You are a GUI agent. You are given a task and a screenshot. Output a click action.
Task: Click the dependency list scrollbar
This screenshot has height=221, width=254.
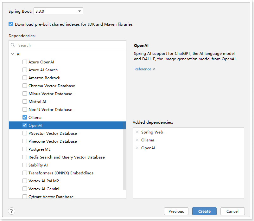coord(124,156)
